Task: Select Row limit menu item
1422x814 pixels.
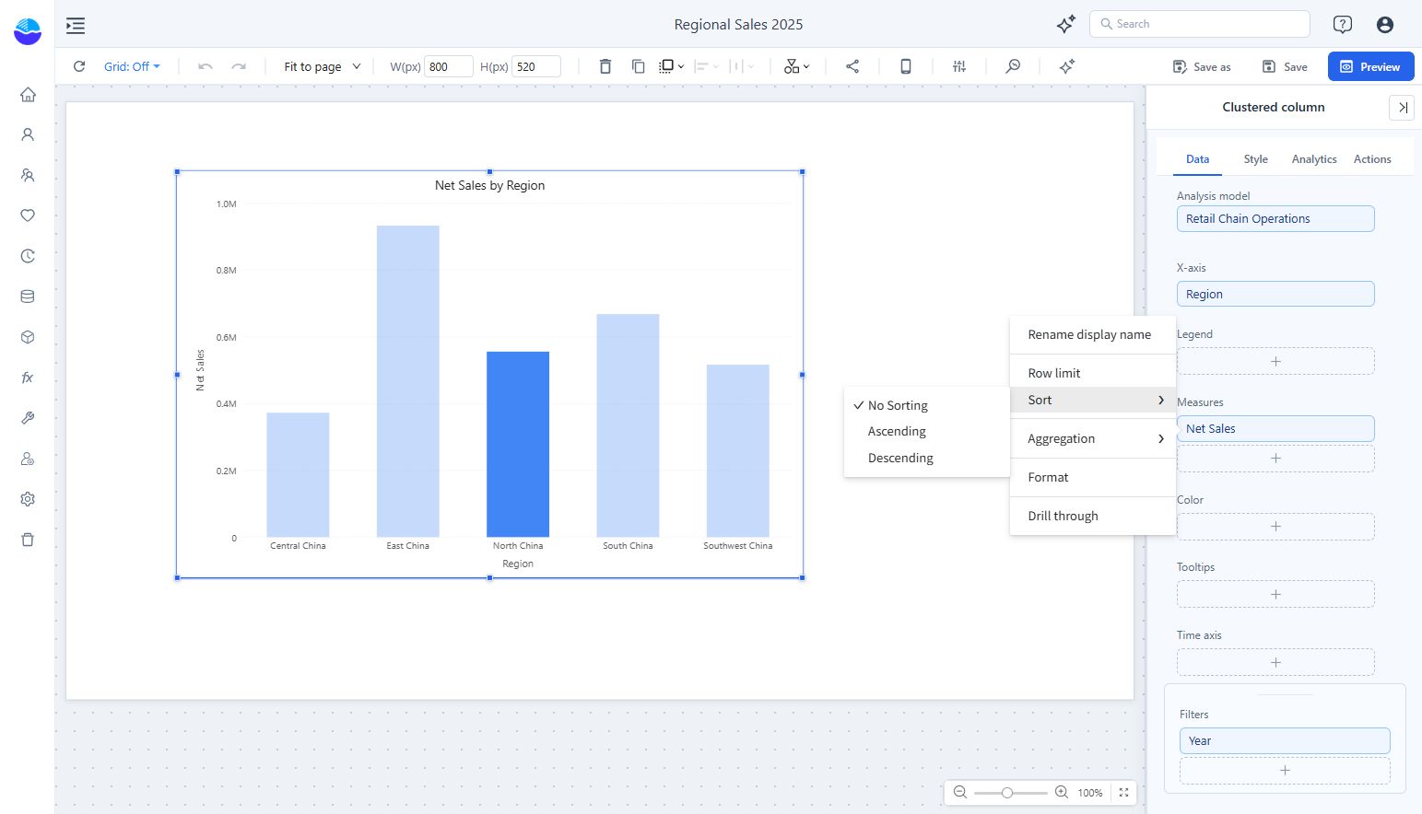Action: coord(1093,373)
